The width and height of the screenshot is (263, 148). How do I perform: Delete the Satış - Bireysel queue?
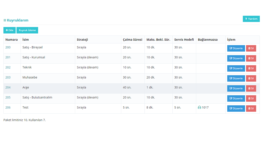(251, 48)
